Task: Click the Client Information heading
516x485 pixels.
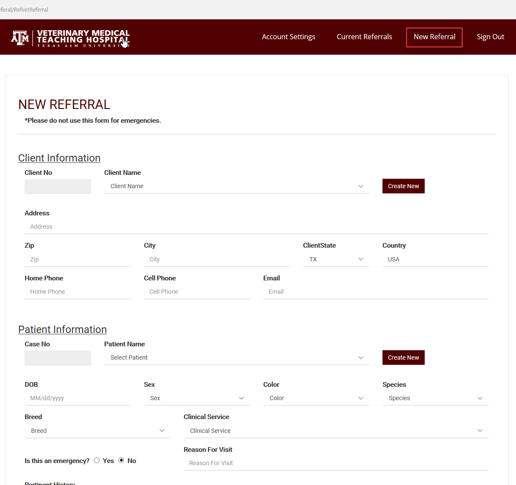Action: [x=59, y=158]
